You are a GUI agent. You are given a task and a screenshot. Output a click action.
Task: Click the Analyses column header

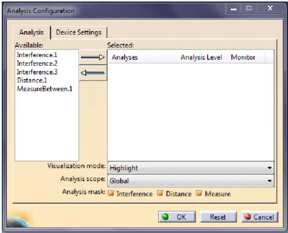point(143,57)
